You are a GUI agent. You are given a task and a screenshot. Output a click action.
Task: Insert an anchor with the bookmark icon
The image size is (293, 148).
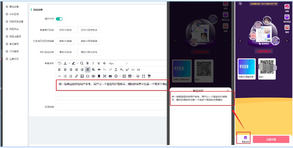point(99,76)
